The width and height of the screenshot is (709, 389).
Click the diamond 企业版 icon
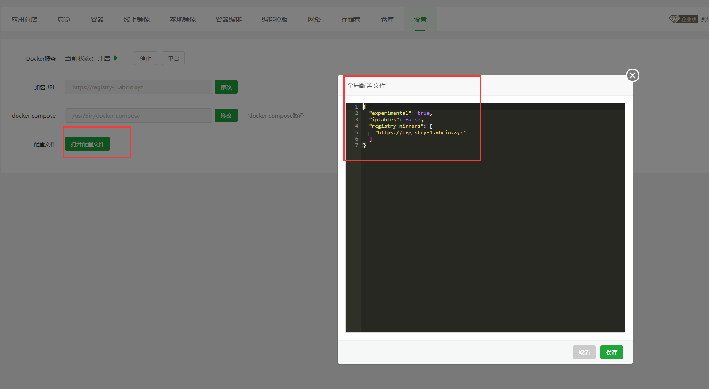pyautogui.click(x=674, y=19)
